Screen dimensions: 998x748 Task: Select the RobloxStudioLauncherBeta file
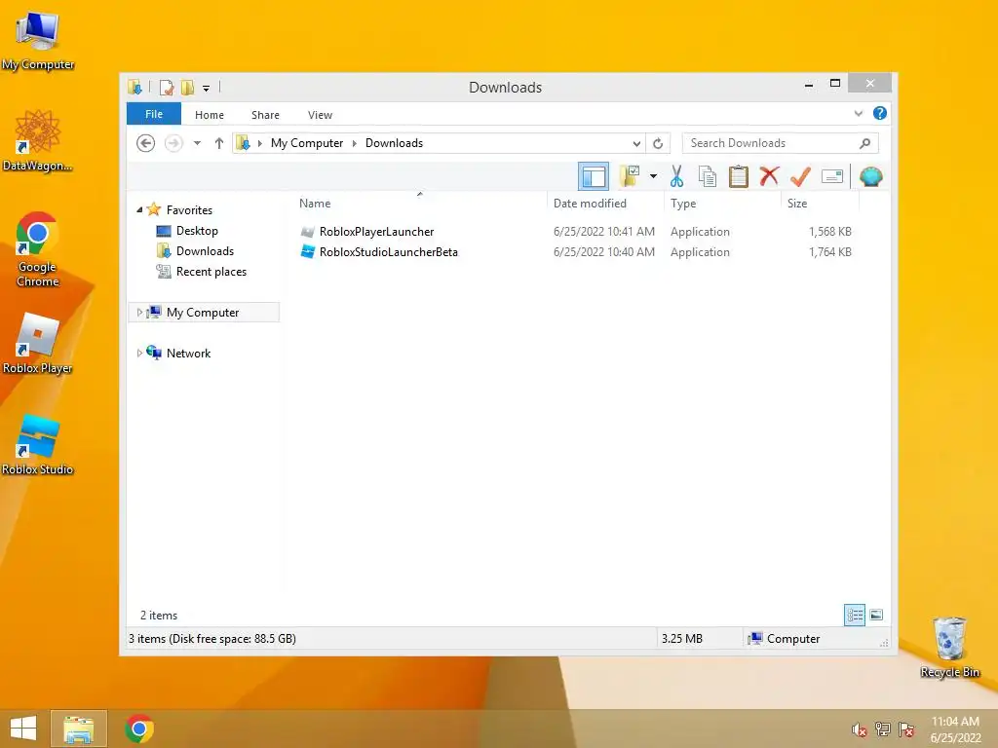click(x=389, y=252)
